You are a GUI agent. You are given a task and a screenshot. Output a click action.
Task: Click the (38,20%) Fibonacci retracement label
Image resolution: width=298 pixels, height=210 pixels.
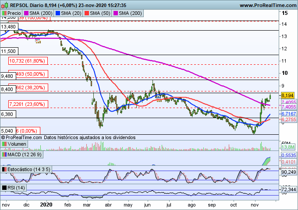pyautogui.click(x=32, y=87)
